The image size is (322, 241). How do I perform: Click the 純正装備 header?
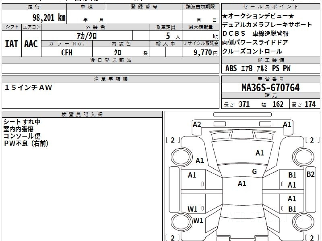click(271, 60)
